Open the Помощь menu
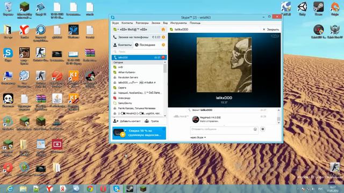344x193 pixels. pyautogui.click(x=195, y=23)
